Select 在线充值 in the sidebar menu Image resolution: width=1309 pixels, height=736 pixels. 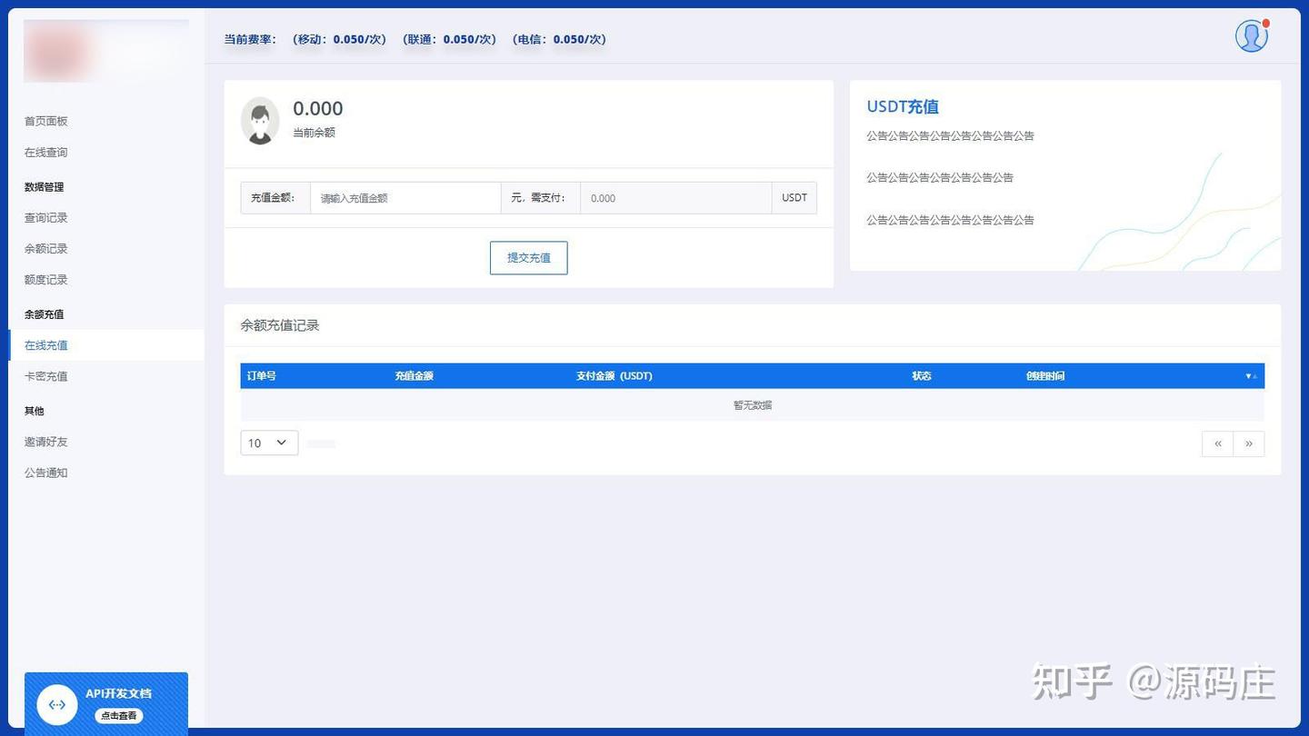tap(45, 344)
